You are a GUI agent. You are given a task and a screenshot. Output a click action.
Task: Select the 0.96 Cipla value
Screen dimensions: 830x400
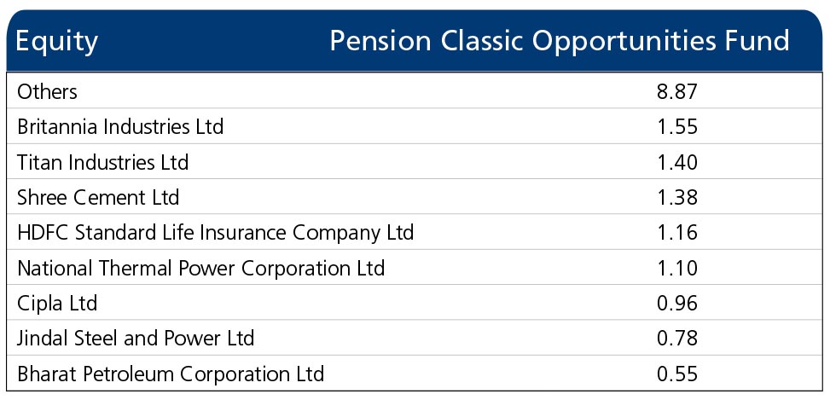[677, 304]
